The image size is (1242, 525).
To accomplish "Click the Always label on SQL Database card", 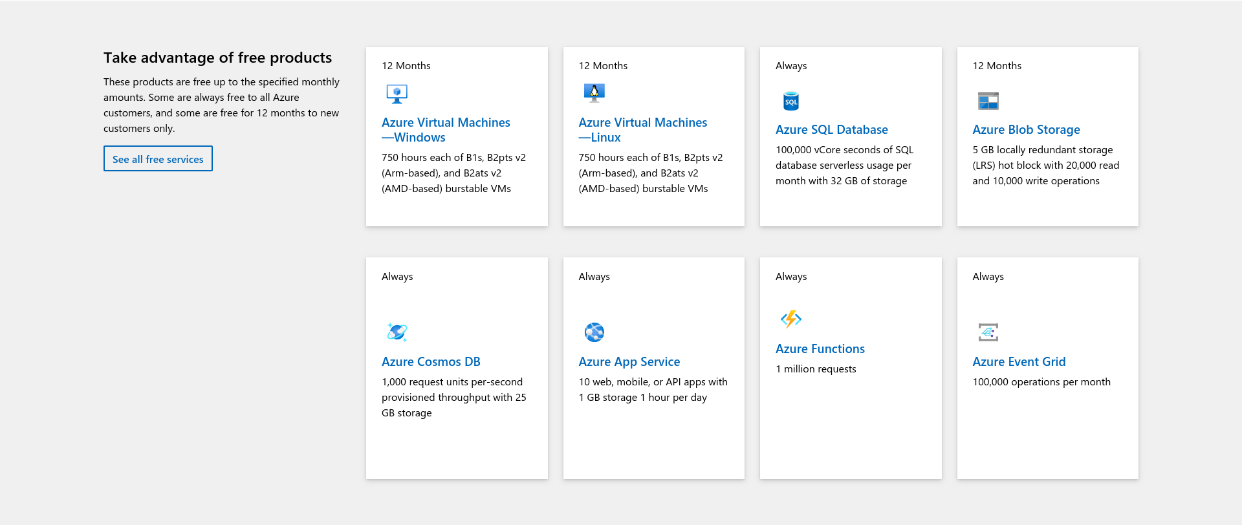I will (x=791, y=66).
